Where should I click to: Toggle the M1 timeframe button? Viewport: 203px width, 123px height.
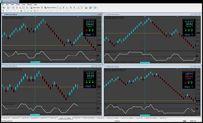pyautogui.click(x=40, y=11)
